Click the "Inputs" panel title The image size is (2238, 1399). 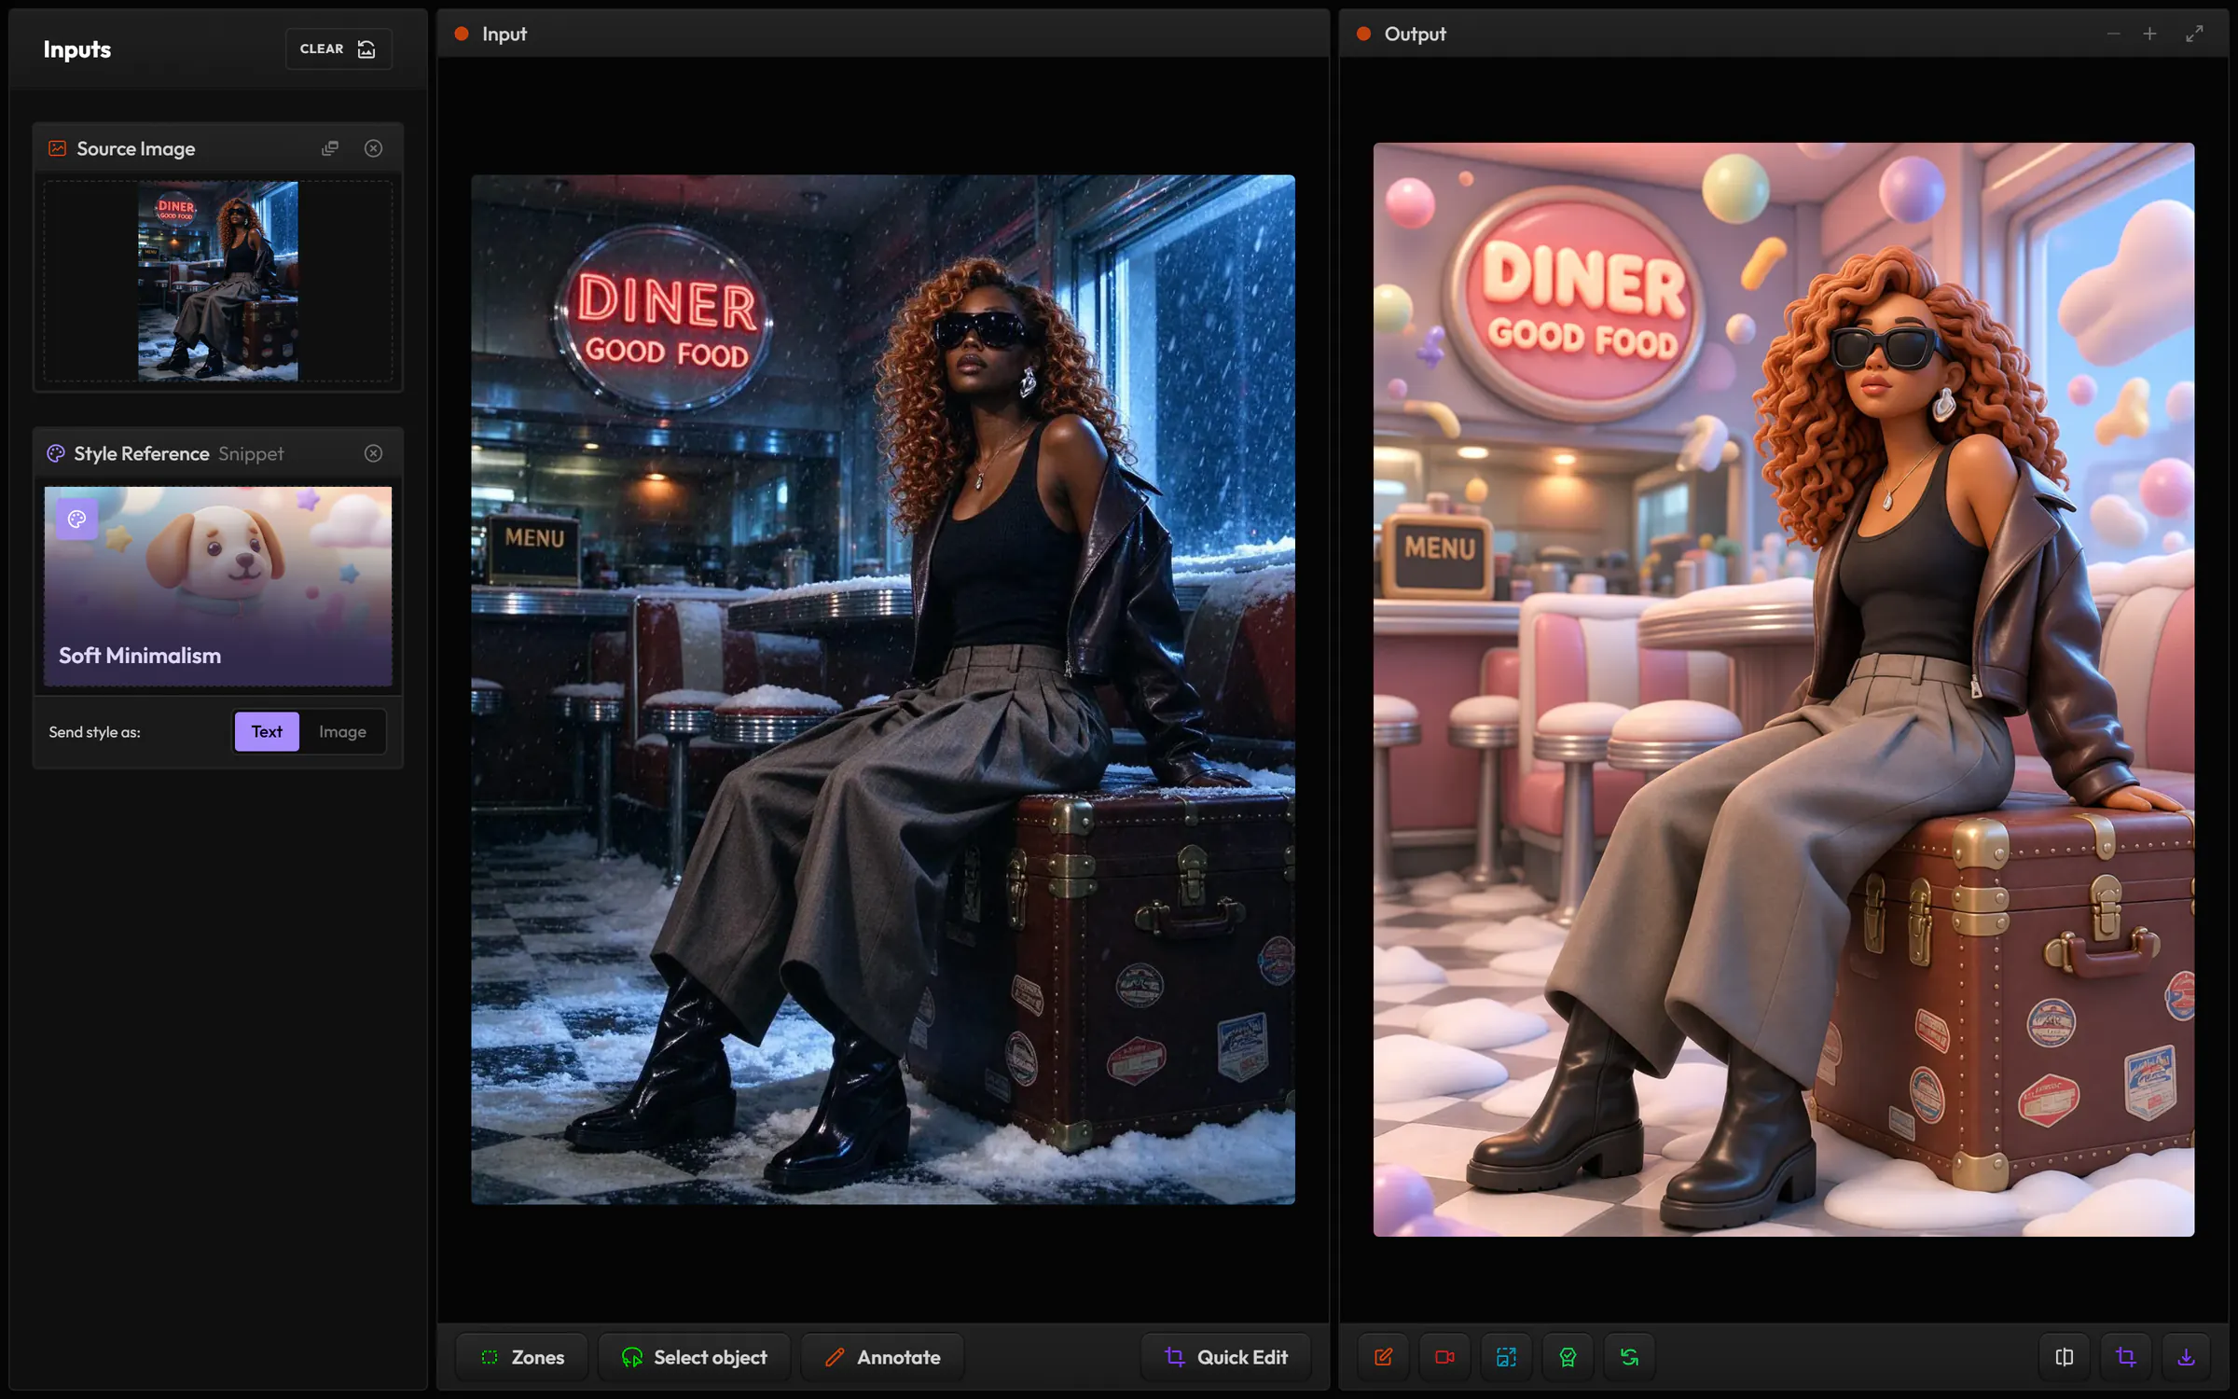[x=77, y=49]
